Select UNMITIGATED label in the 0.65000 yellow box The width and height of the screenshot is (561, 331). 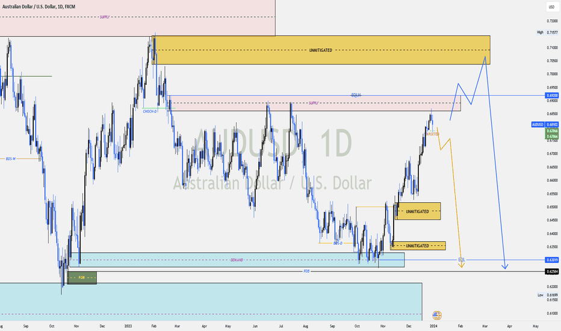coord(417,211)
